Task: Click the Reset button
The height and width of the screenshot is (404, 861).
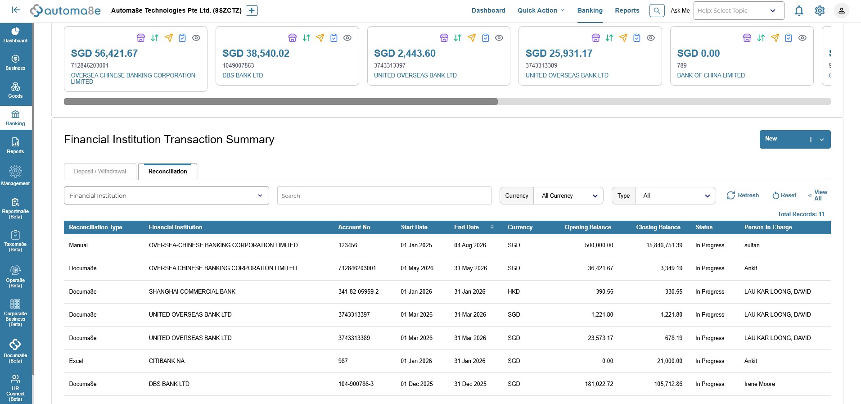Action: pyautogui.click(x=784, y=195)
